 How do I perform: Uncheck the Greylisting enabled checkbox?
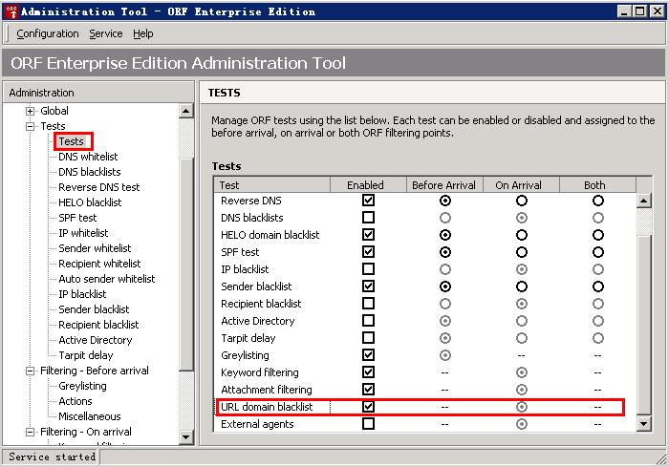368,355
